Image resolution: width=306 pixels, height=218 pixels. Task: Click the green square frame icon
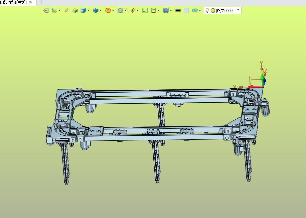pyautogui.click(x=145, y=11)
